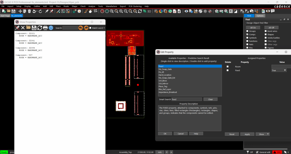Click the Zoom Out magnifier icon
291x154 pixels.
click(x=126, y=11)
